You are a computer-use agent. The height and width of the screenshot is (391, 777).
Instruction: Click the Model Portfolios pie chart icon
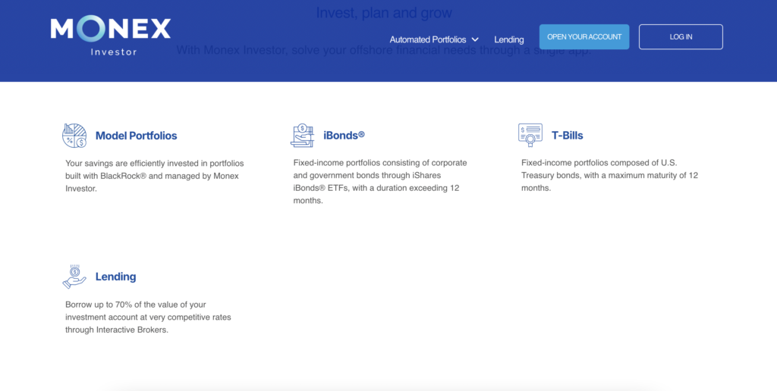[74, 136]
